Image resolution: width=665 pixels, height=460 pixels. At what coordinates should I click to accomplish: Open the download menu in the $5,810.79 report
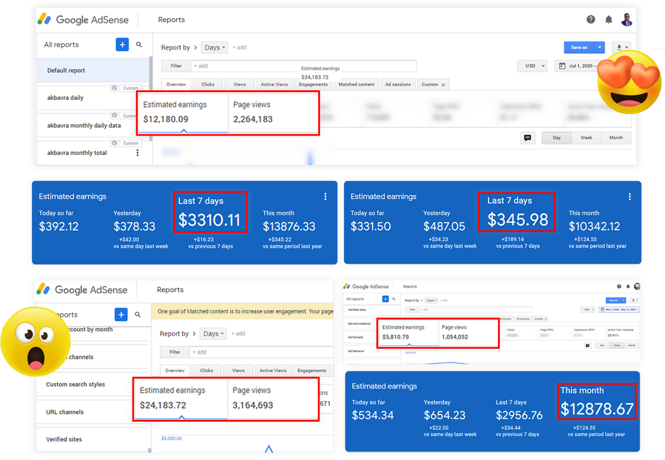point(634,300)
